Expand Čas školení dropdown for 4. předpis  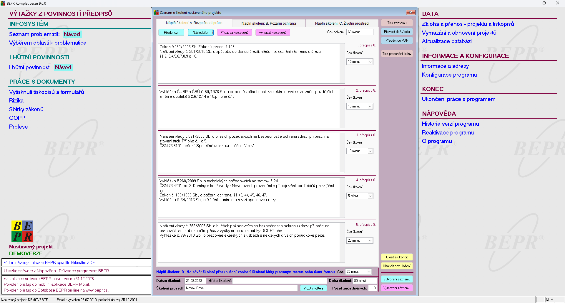(x=370, y=196)
